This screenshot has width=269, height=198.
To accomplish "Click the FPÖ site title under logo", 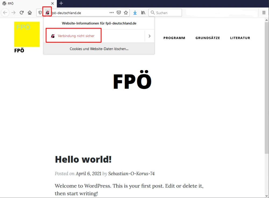I will [19, 51].
